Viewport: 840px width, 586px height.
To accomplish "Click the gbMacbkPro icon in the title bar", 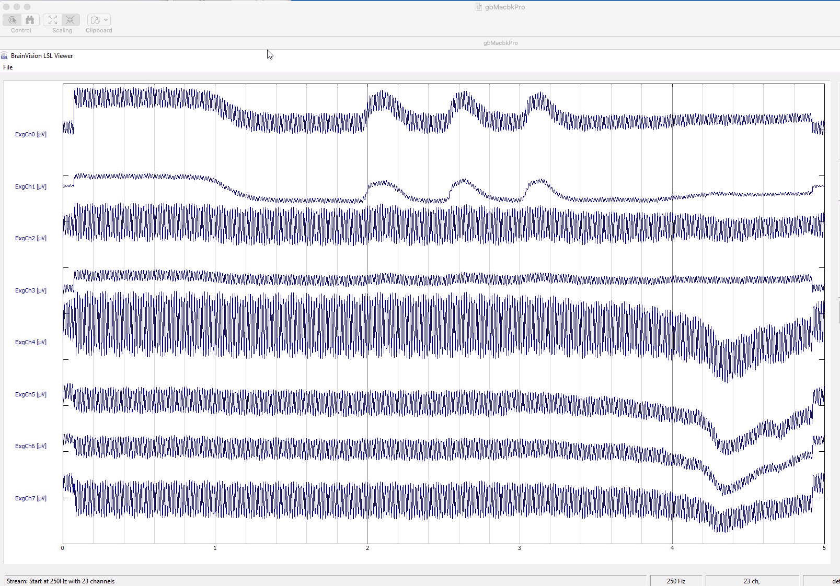I will [x=479, y=7].
